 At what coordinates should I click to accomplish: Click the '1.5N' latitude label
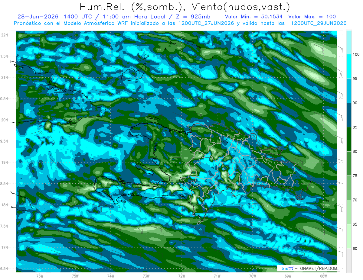[5, 56]
